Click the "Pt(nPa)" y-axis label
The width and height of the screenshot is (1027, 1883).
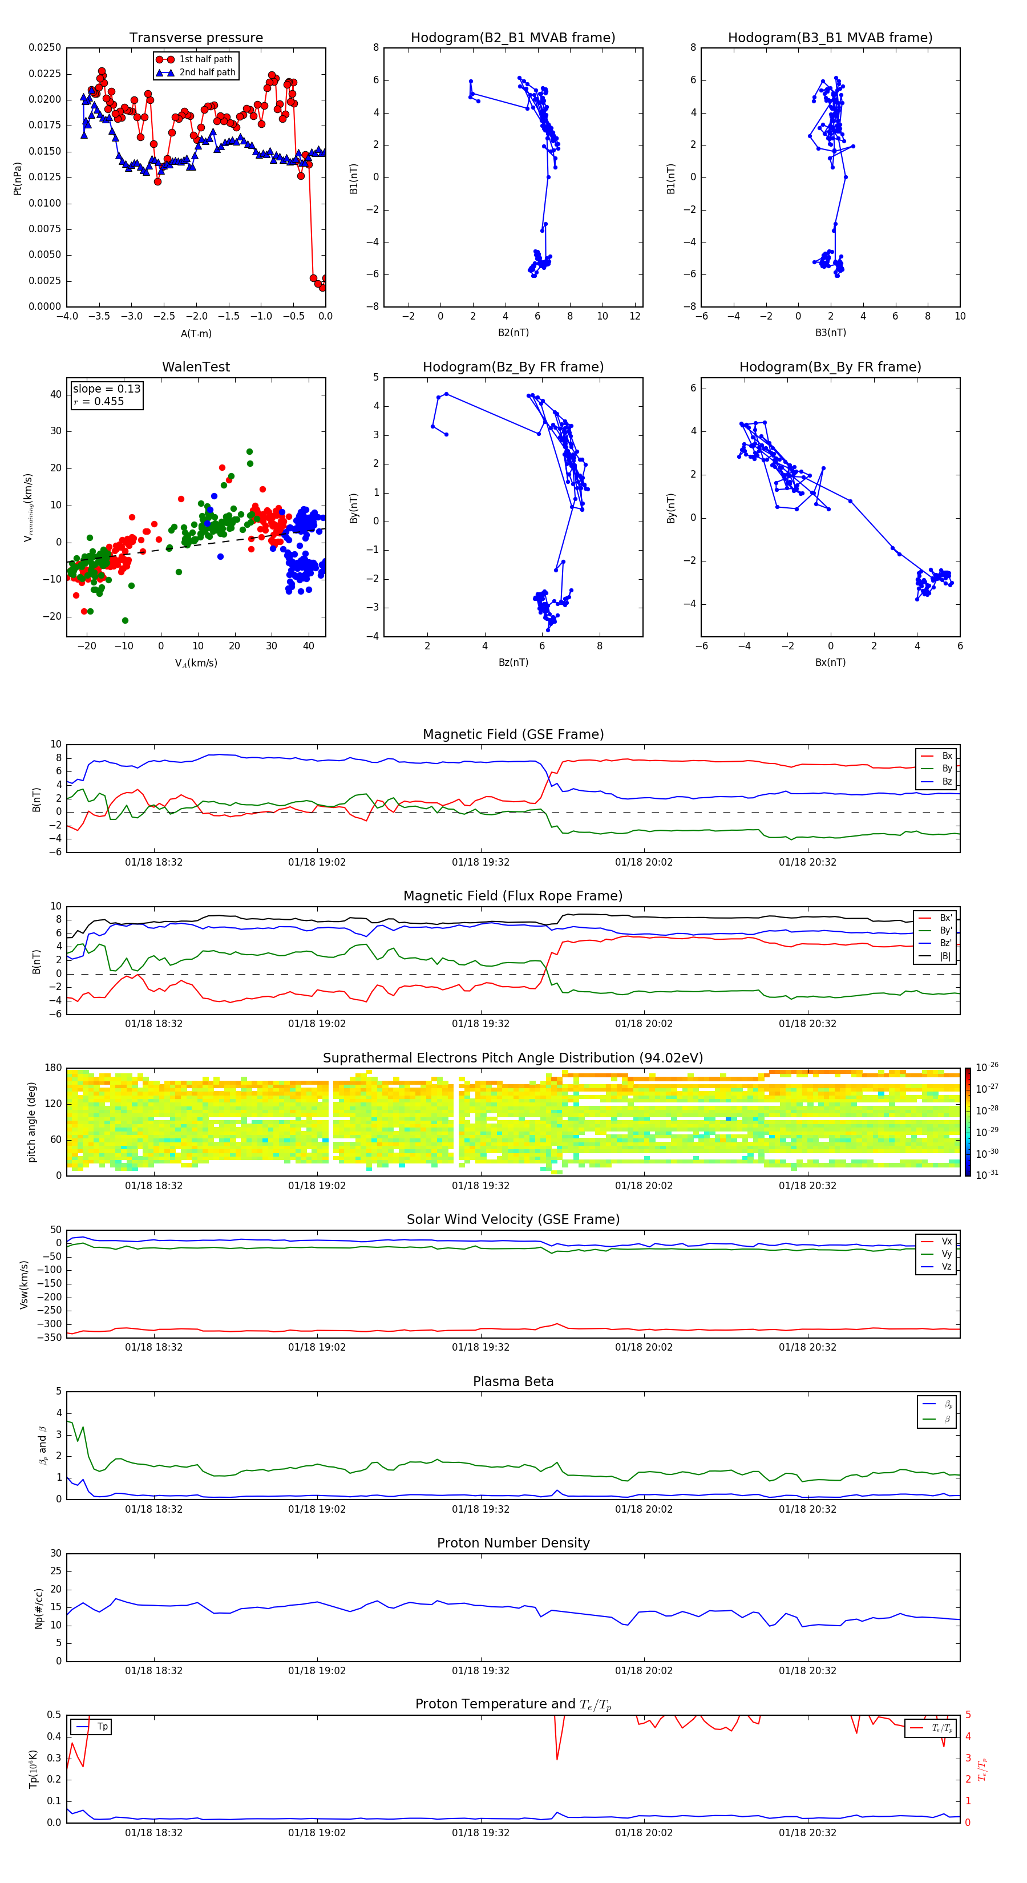click(x=18, y=179)
